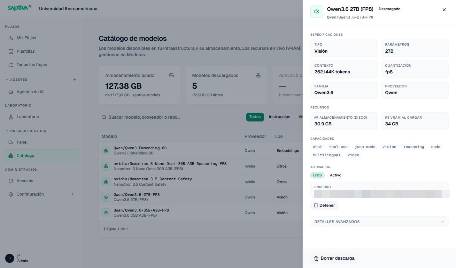The height and width of the screenshot is (268, 456).
Task: Click the Laboratorio flask icon
Action: tap(11, 117)
